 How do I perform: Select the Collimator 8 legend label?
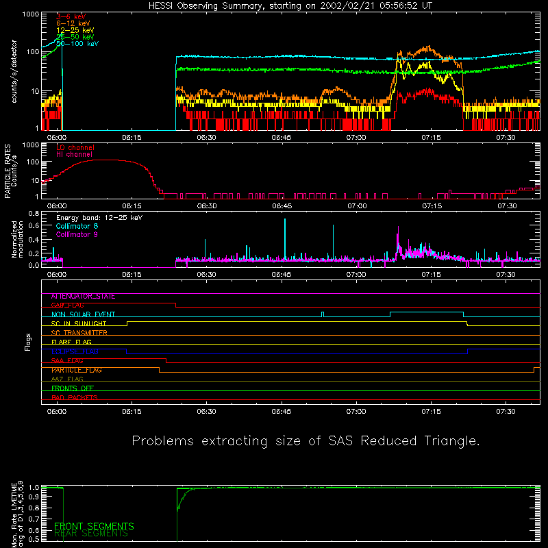[77, 226]
